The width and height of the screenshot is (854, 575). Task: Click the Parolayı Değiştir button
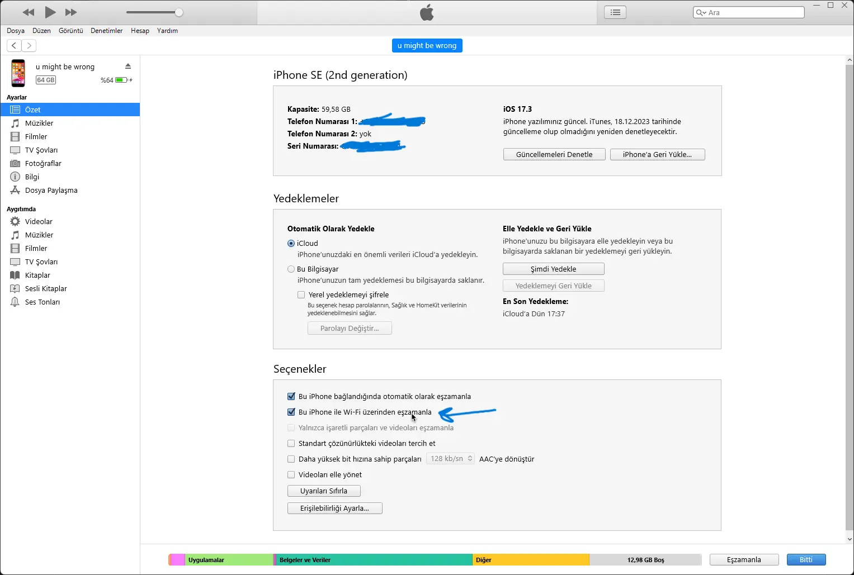click(350, 328)
